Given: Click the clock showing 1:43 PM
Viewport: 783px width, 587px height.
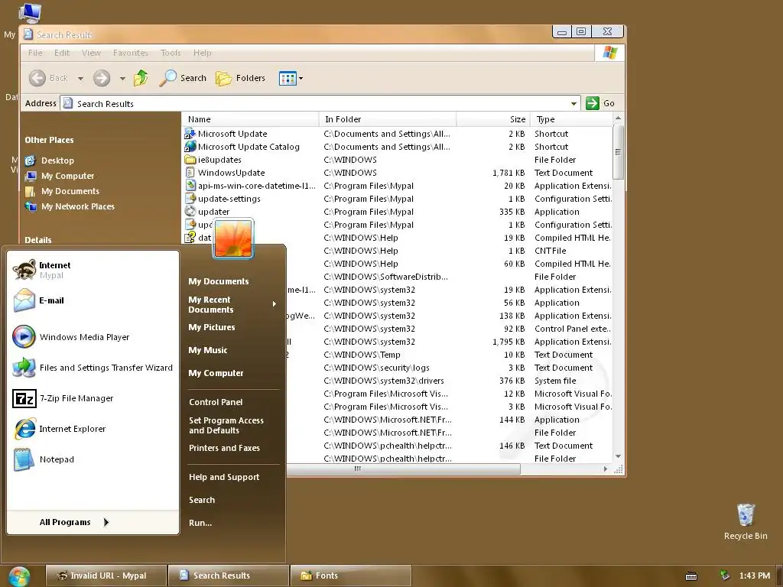Looking at the screenshot, I should pos(755,576).
